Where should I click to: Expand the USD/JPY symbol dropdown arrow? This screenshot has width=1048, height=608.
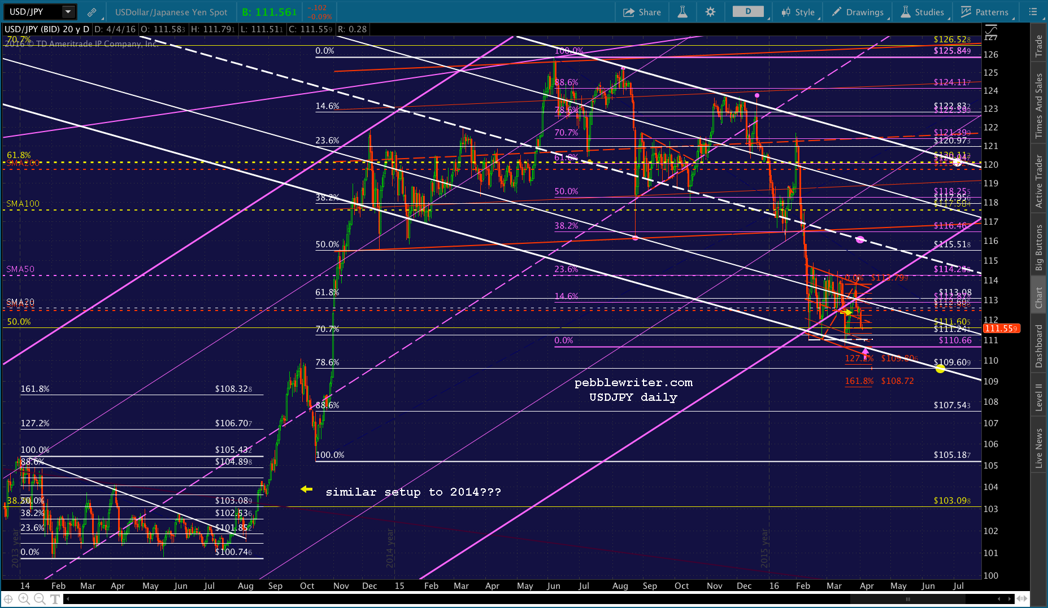pyautogui.click(x=68, y=12)
